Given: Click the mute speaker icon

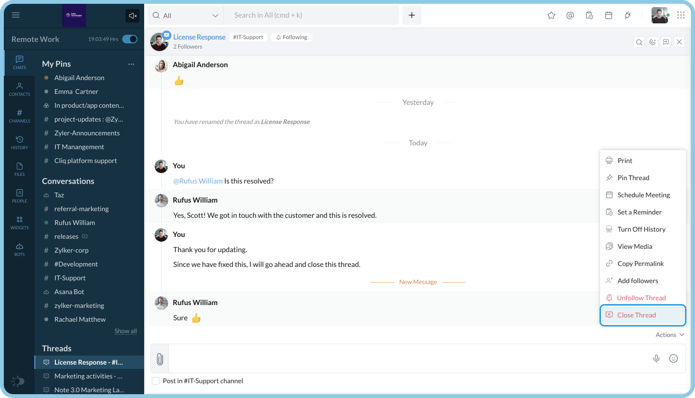Looking at the screenshot, I should [x=133, y=16].
